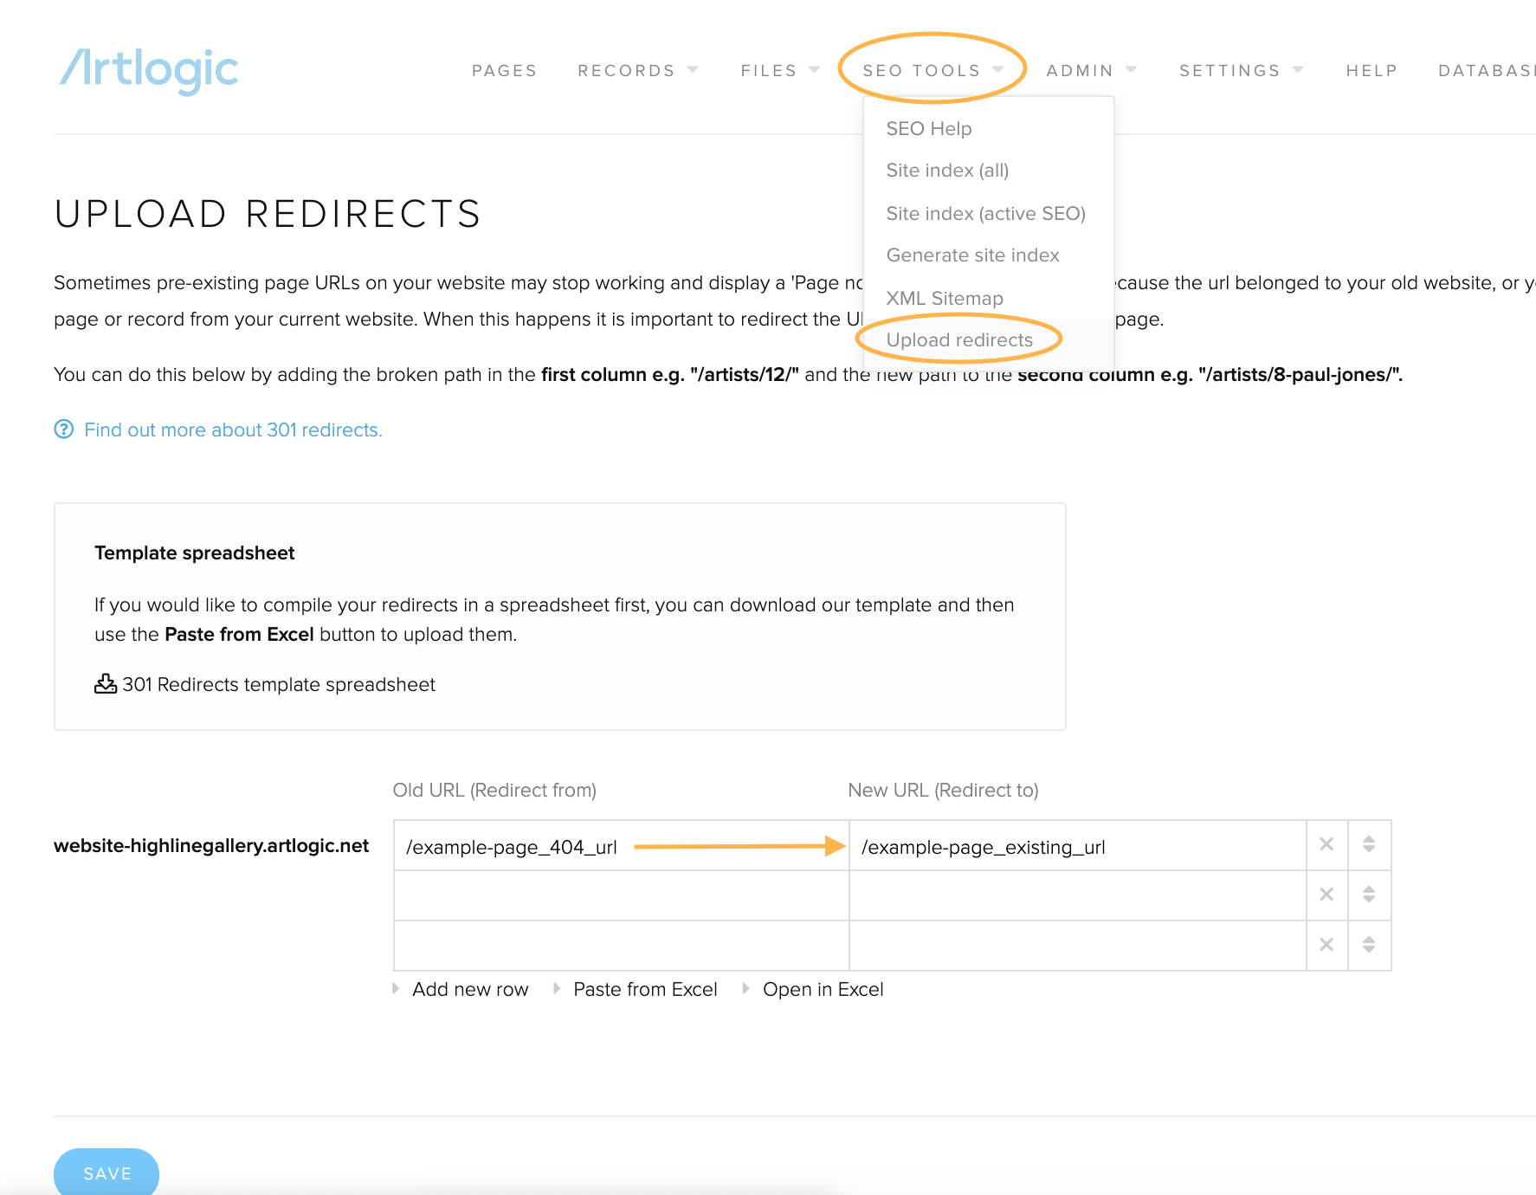Click the help question mark icon
The height and width of the screenshot is (1195, 1536).
click(64, 430)
